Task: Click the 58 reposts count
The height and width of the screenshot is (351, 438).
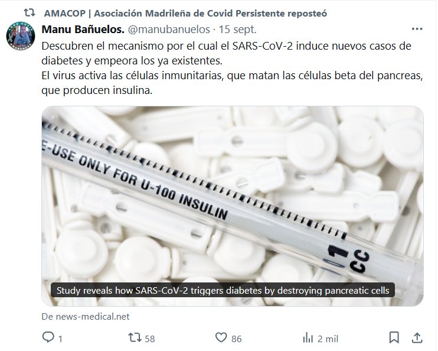Action: 150,339
